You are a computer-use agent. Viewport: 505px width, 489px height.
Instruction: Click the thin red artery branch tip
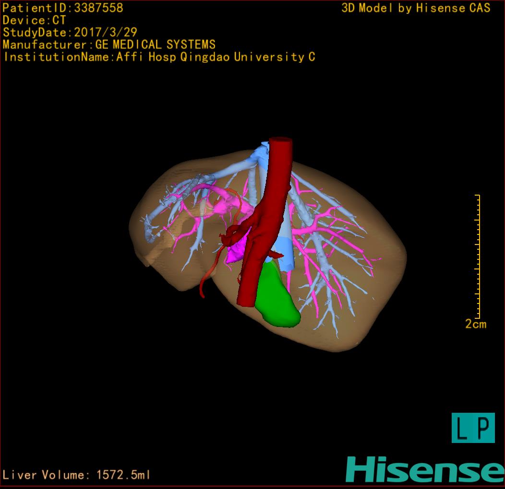[x=203, y=294]
